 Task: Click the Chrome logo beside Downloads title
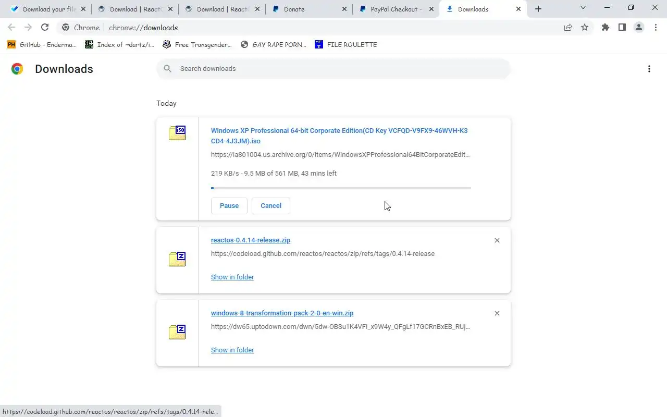coord(17,69)
